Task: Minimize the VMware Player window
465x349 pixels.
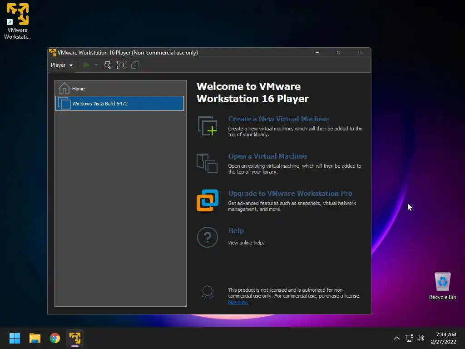Action: pos(317,53)
